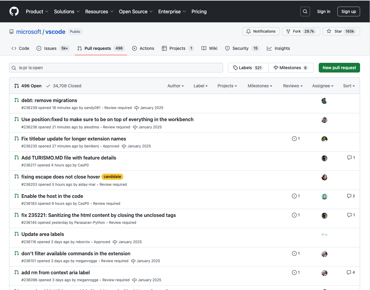The image size is (370, 290).
Task: Click the repository icon beside microsoft
Action: [x=11, y=32]
